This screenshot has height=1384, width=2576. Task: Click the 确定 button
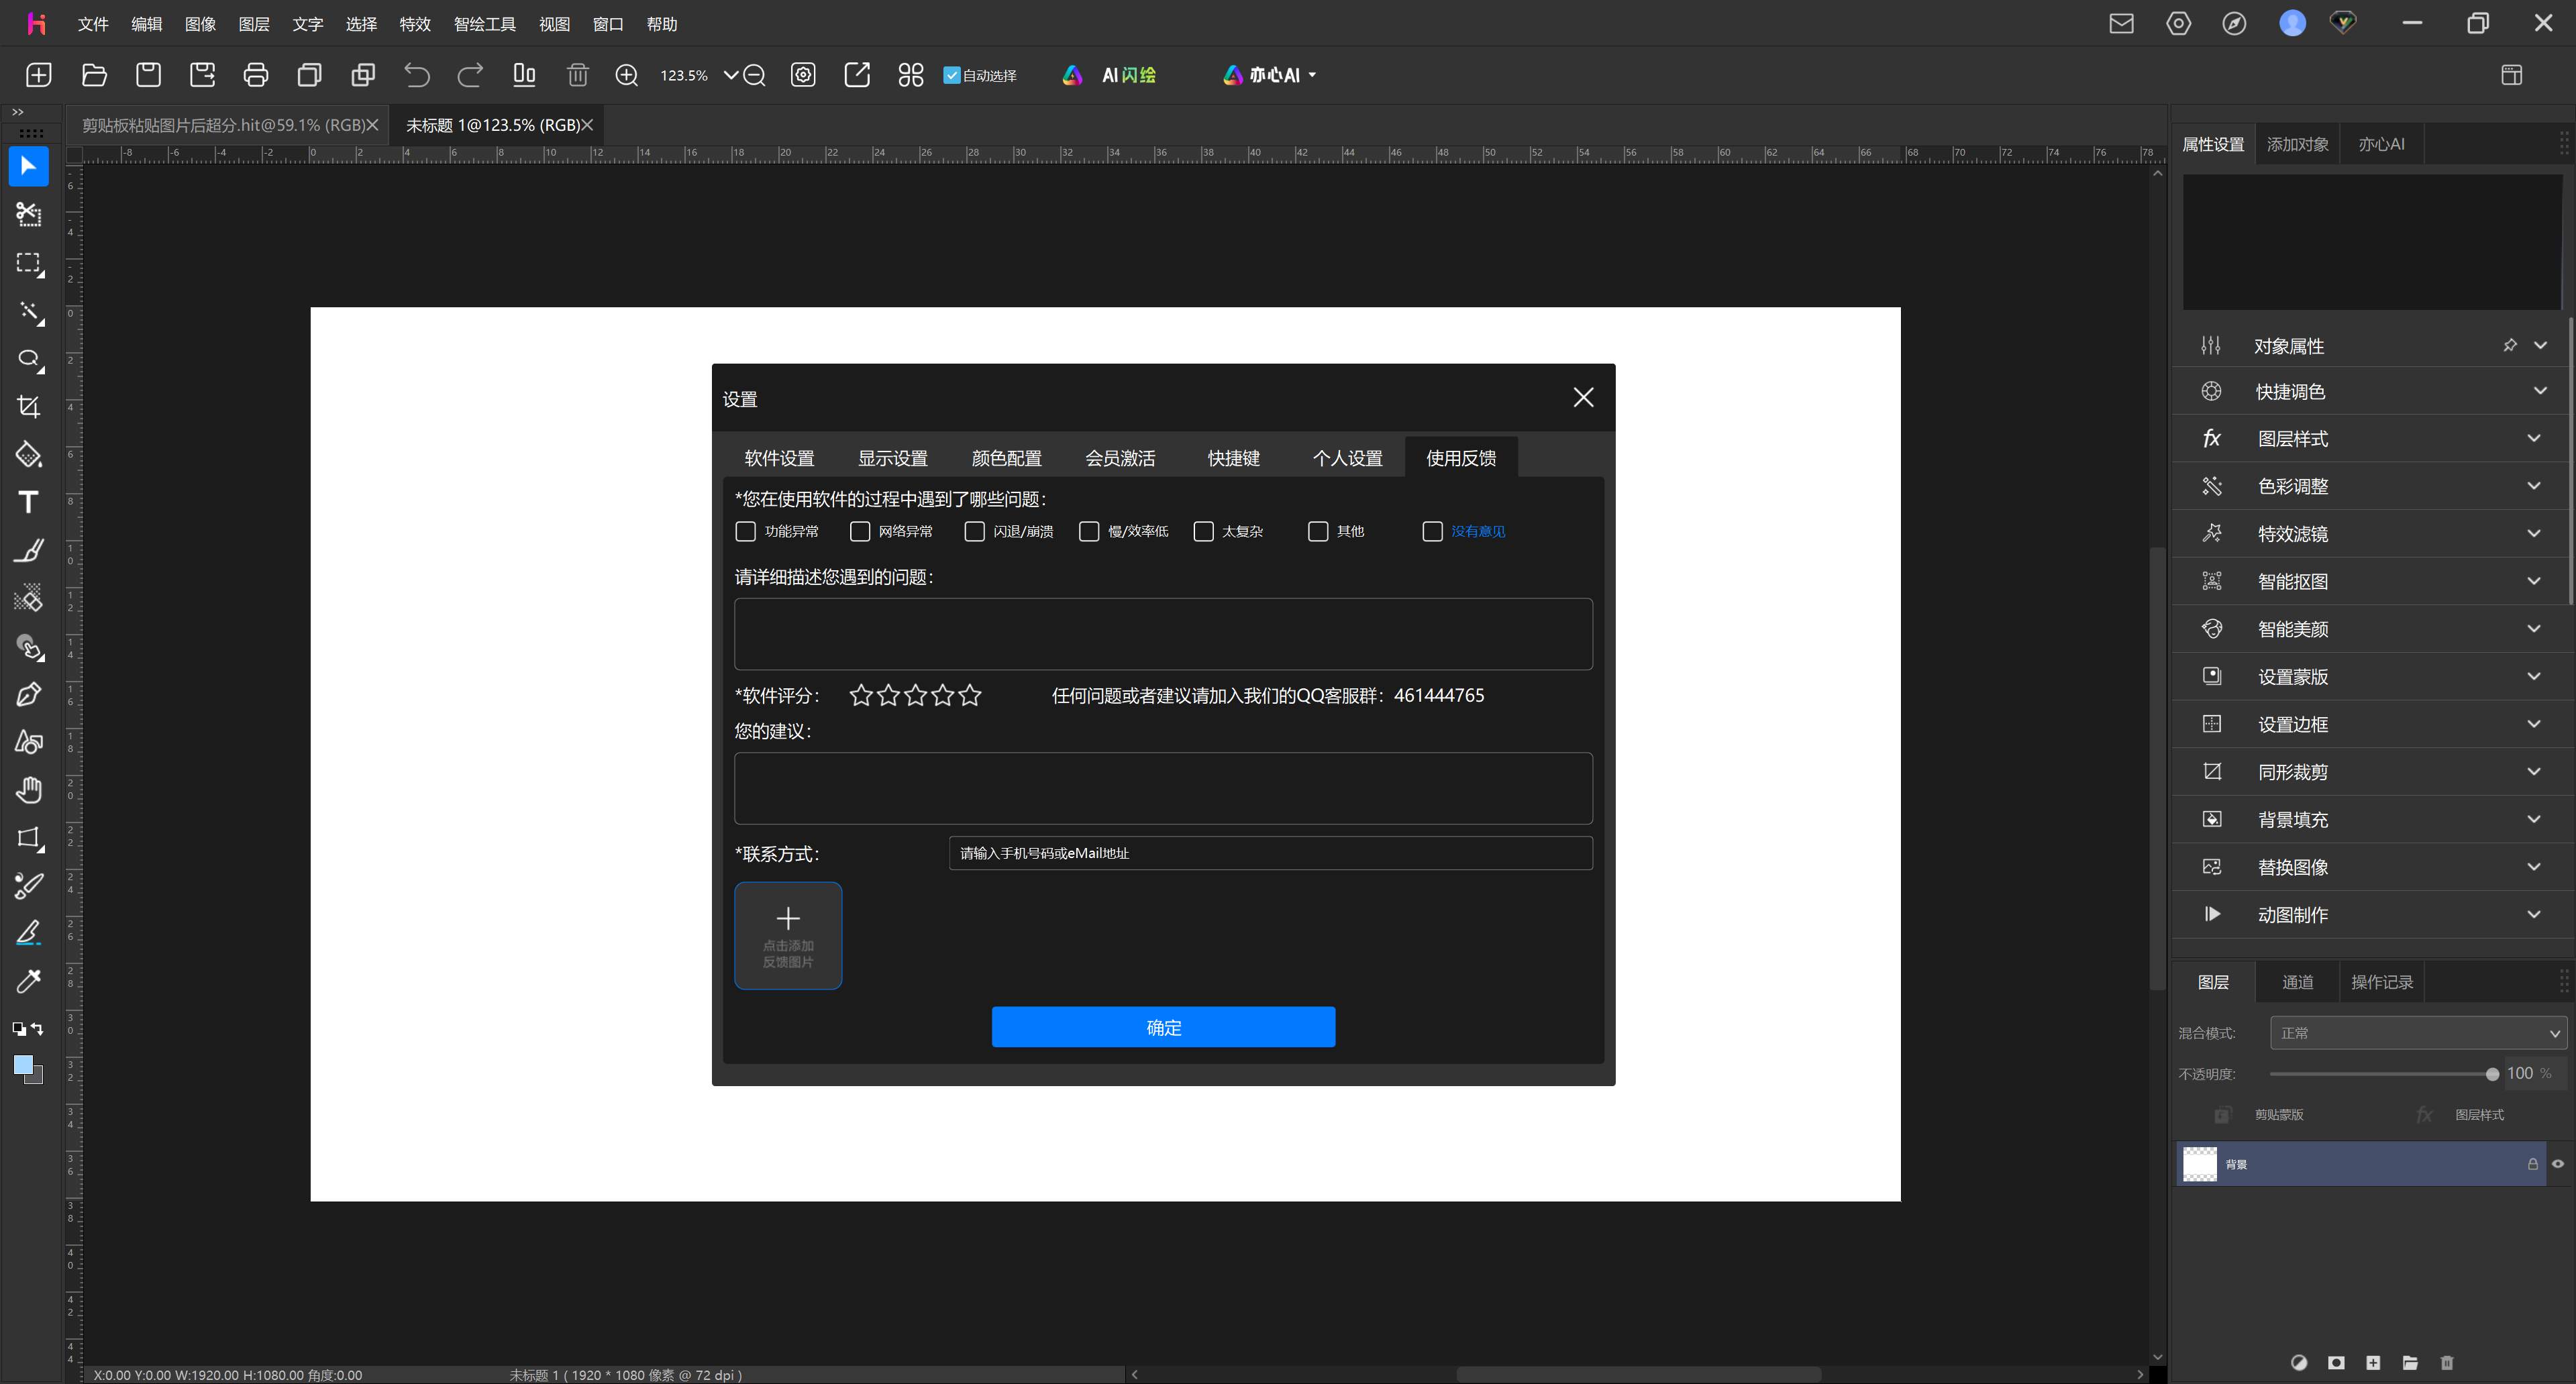1163,1027
